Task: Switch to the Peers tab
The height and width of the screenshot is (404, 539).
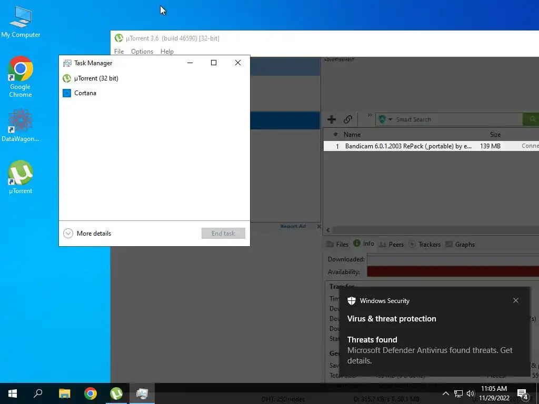Action: click(391, 244)
